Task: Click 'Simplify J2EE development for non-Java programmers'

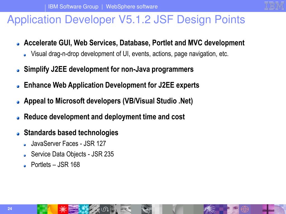Action: pyautogui.click(x=109, y=69)
